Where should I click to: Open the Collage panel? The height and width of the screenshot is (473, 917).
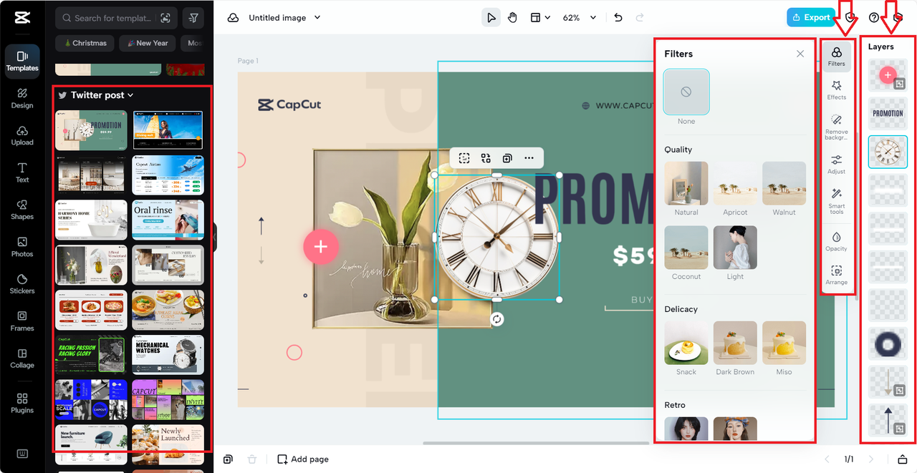[22, 359]
